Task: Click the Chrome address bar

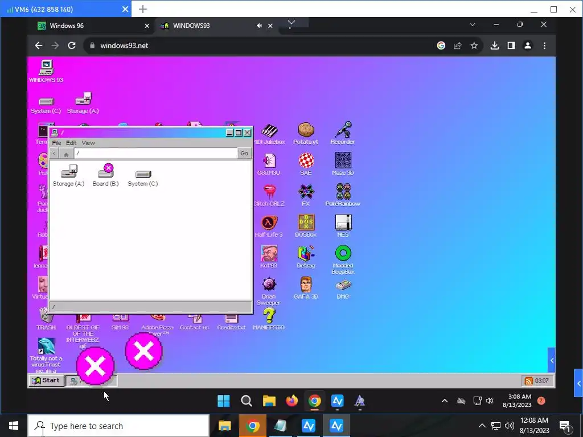Action: point(260,46)
